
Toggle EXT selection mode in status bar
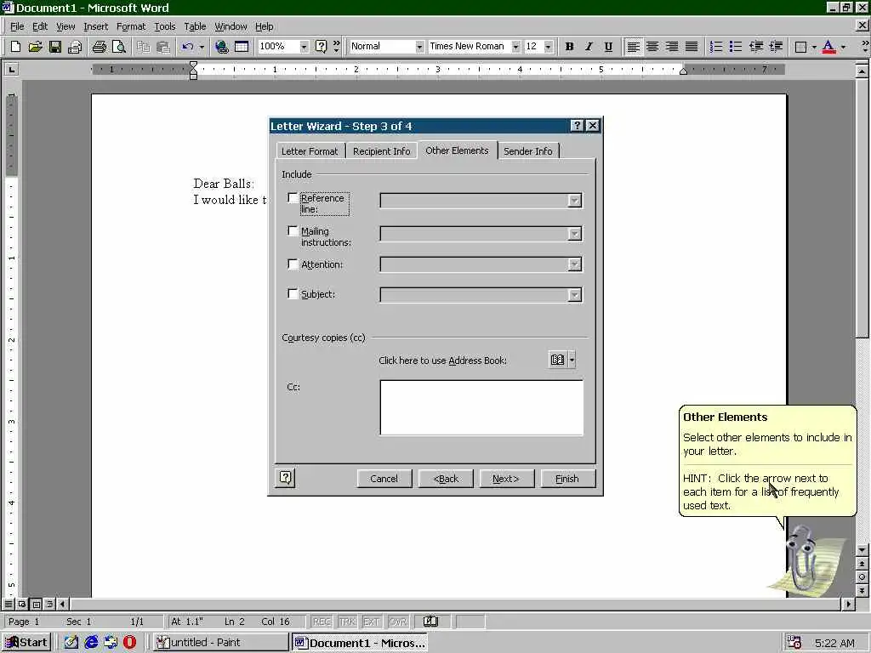pos(371,622)
